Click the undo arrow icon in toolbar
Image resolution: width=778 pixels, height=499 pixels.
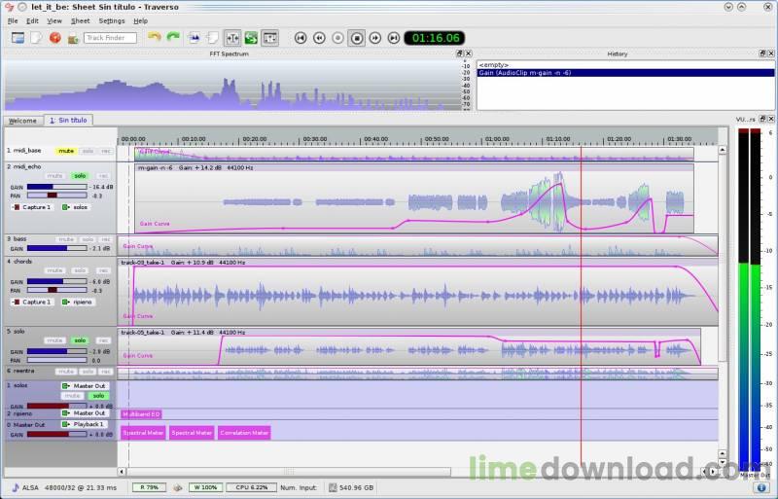point(155,38)
